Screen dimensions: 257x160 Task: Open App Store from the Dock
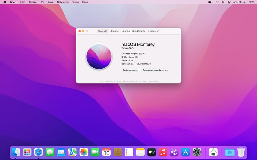coord(186,152)
